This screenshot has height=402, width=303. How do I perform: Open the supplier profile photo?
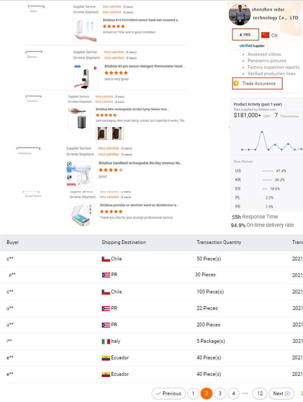pos(239,15)
